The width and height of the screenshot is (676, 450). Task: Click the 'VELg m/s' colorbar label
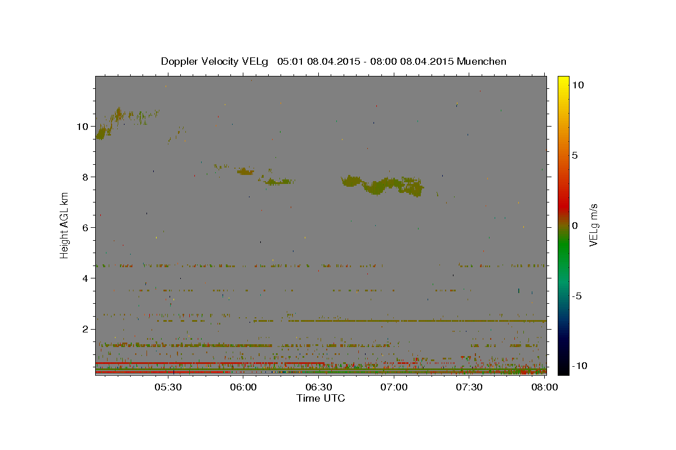(593, 226)
